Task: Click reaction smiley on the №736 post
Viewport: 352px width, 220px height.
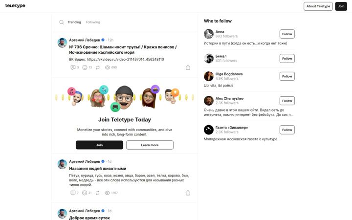Action: click(x=85, y=67)
